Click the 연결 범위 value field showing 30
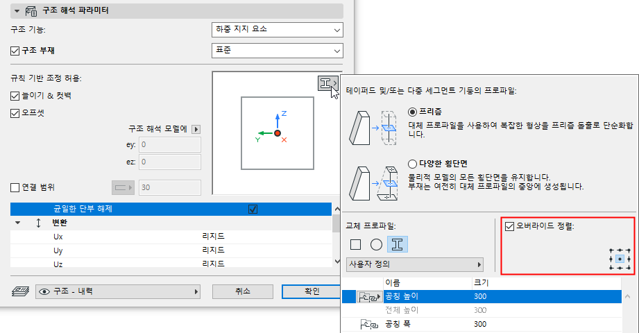The image size is (639, 333). [170, 187]
